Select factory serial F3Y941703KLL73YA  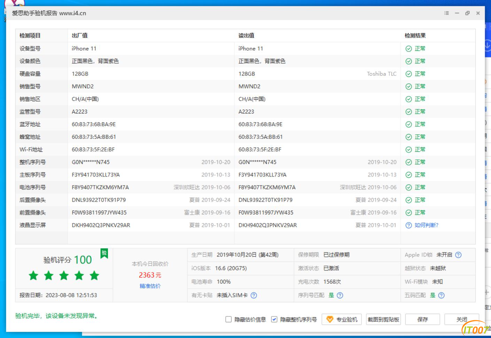coord(96,175)
